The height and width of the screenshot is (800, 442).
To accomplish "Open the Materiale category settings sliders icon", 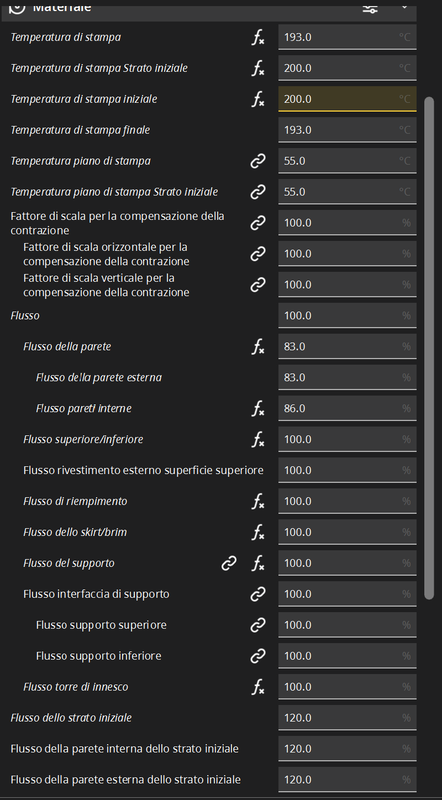I will pyautogui.click(x=370, y=8).
